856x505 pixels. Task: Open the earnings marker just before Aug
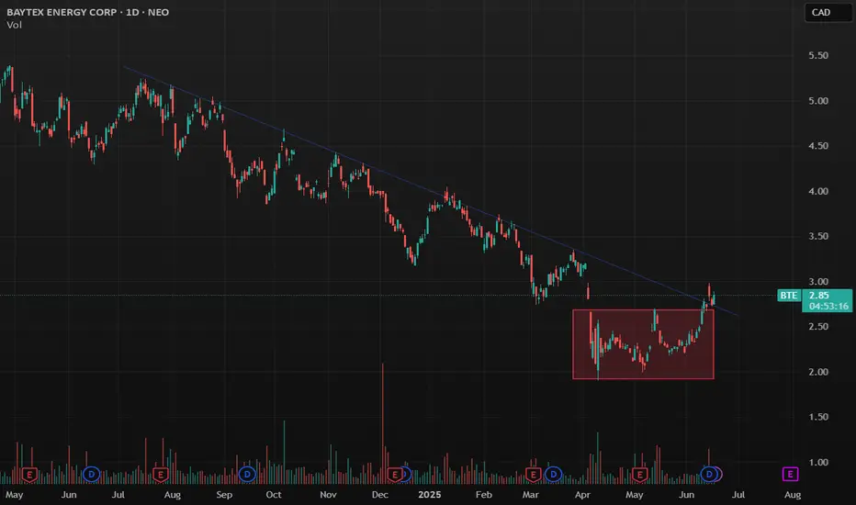(x=161, y=475)
